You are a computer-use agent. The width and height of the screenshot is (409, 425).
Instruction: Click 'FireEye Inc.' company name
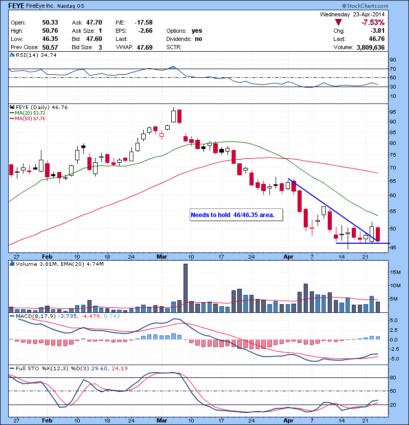pyautogui.click(x=40, y=6)
